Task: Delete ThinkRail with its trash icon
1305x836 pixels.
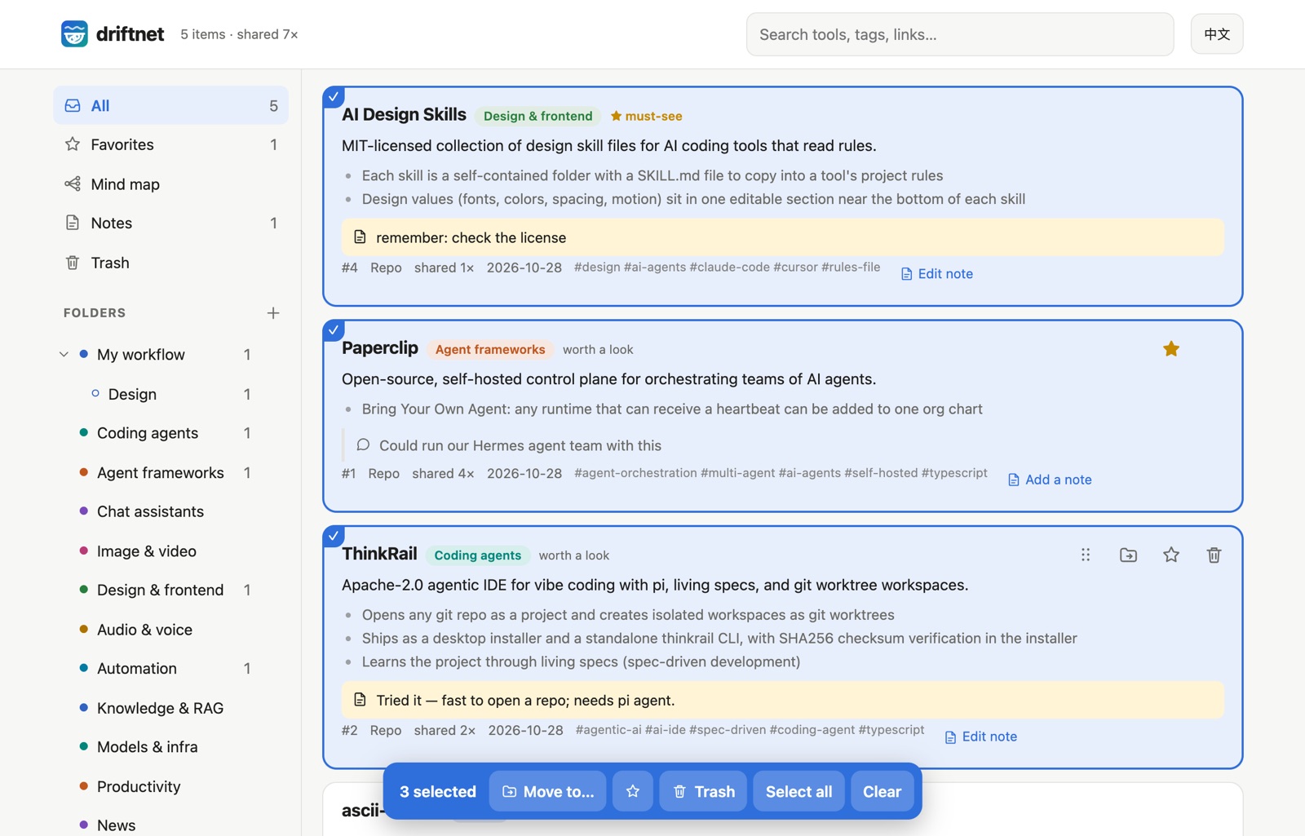Action: click(1214, 555)
